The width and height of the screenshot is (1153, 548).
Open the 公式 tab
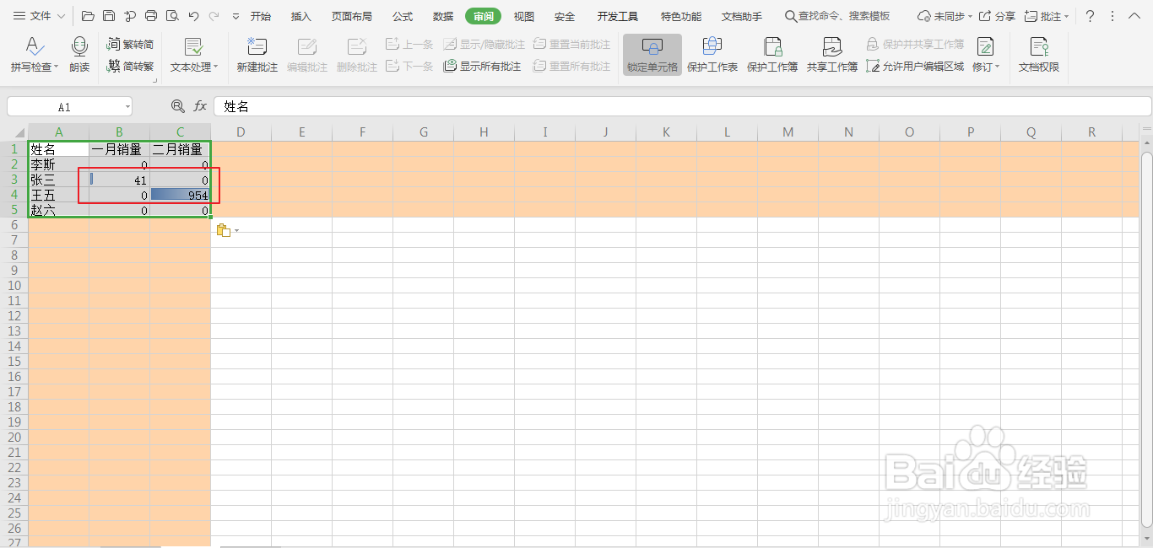tap(403, 16)
